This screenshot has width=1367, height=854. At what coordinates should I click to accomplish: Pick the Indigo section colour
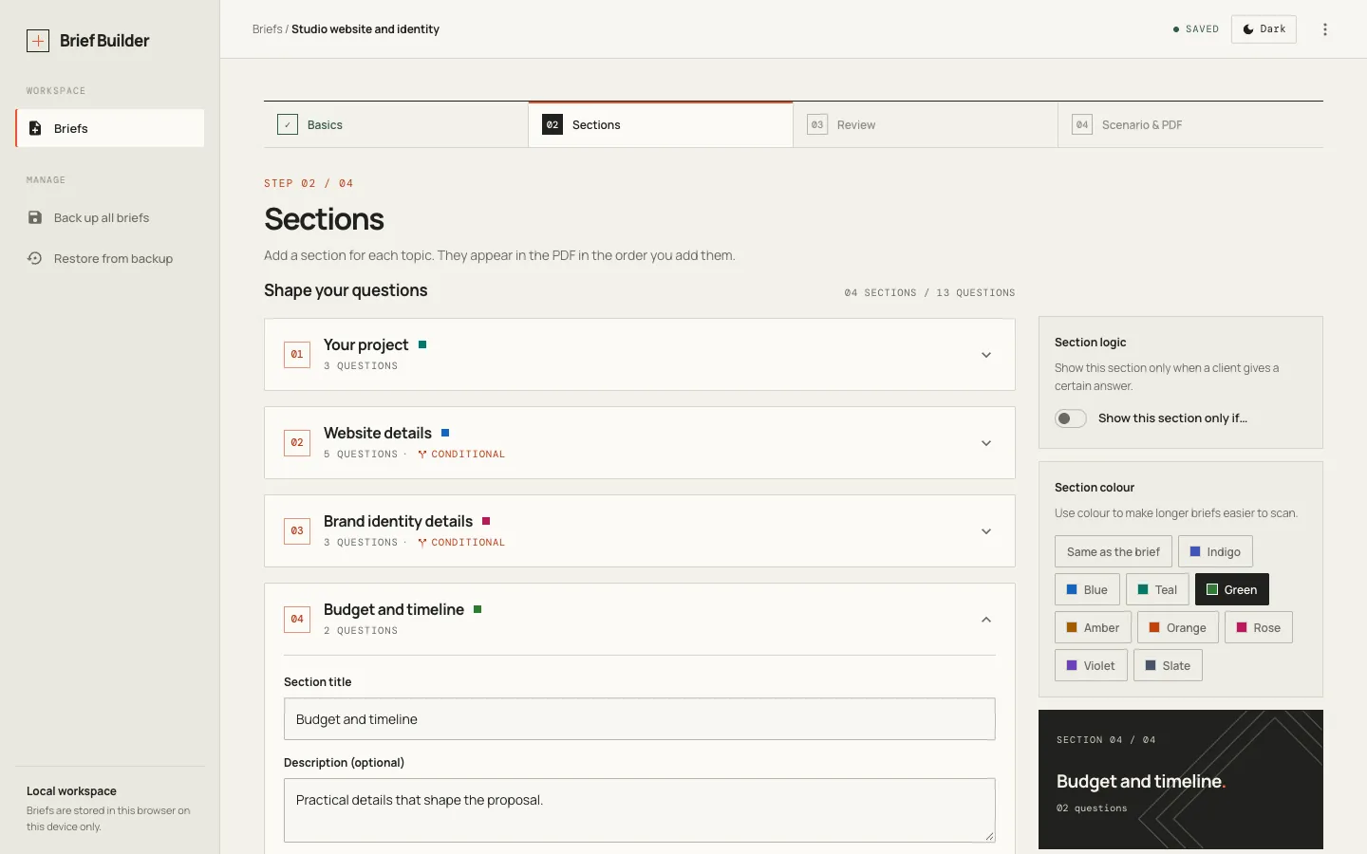(1215, 551)
